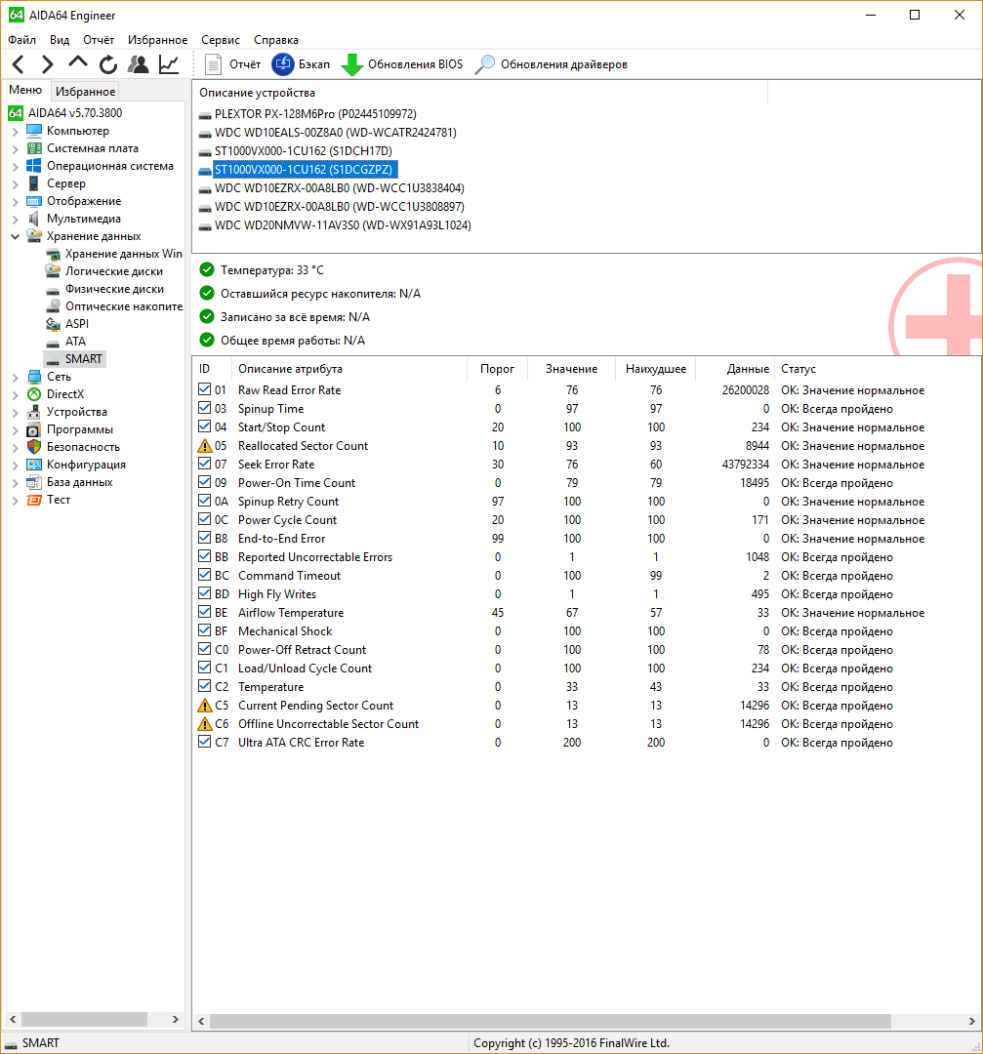Sort by Описание атрибута column header
Screen dimensions: 983x1054
pos(348,368)
